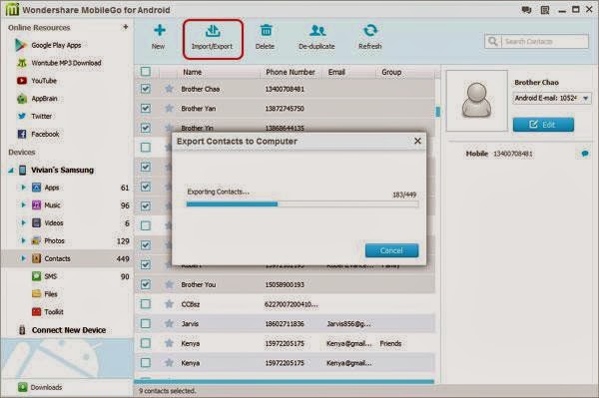
Task: Uncheck the Brother Yan contact checkbox
Action: [x=145, y=109]
